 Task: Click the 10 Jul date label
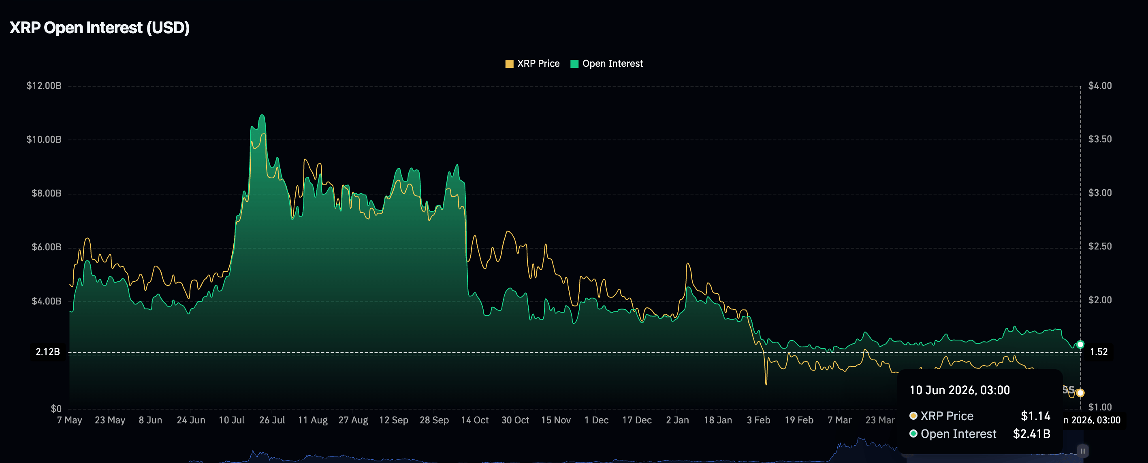(x=232, y=420)
